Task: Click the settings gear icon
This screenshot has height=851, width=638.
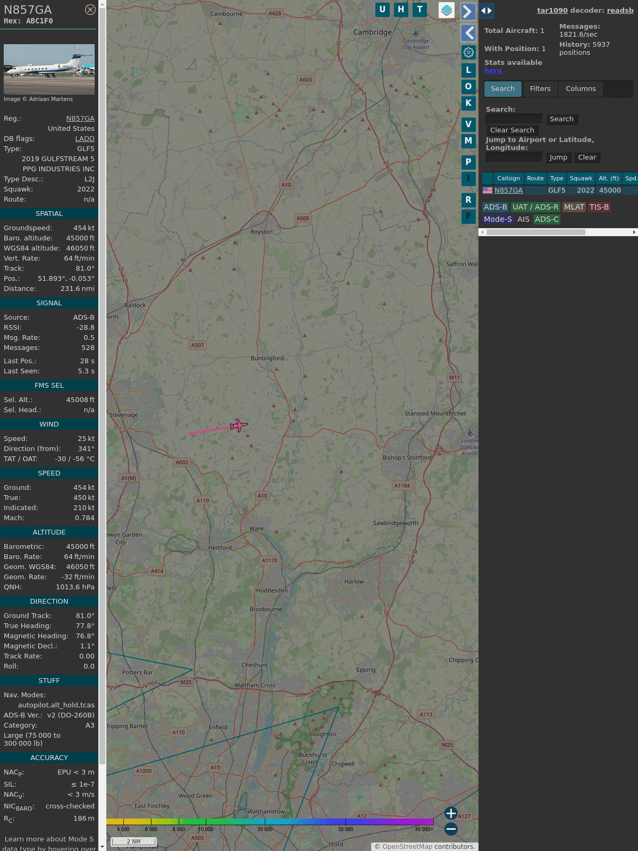Action: point(468,52)
